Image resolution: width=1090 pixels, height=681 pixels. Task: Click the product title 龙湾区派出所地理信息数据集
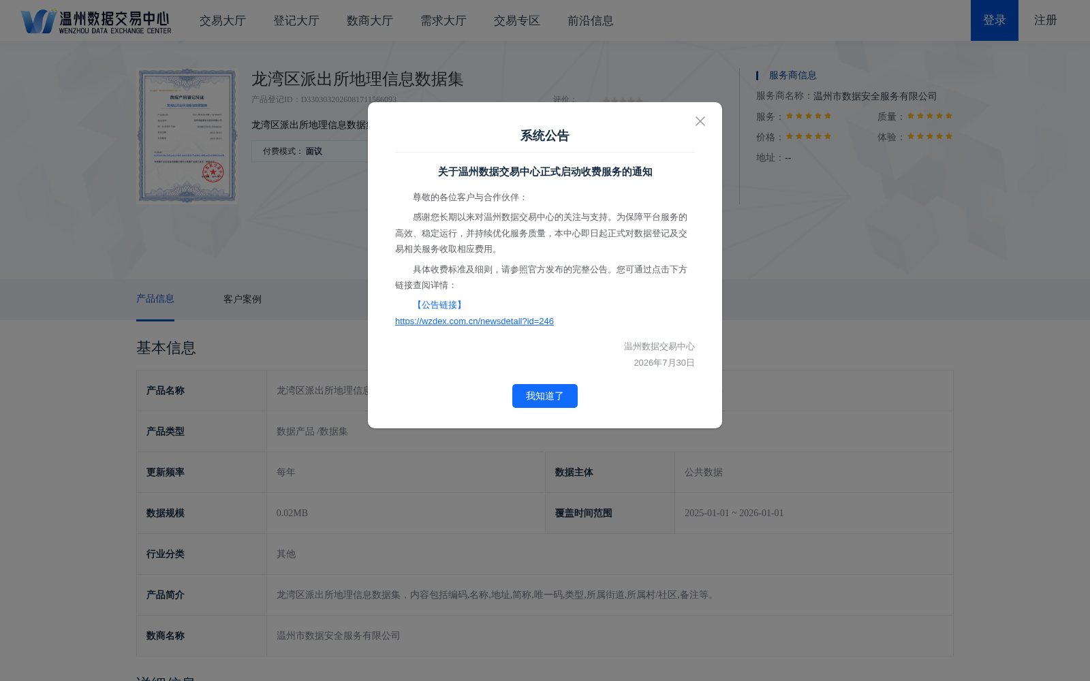(358, 79)
